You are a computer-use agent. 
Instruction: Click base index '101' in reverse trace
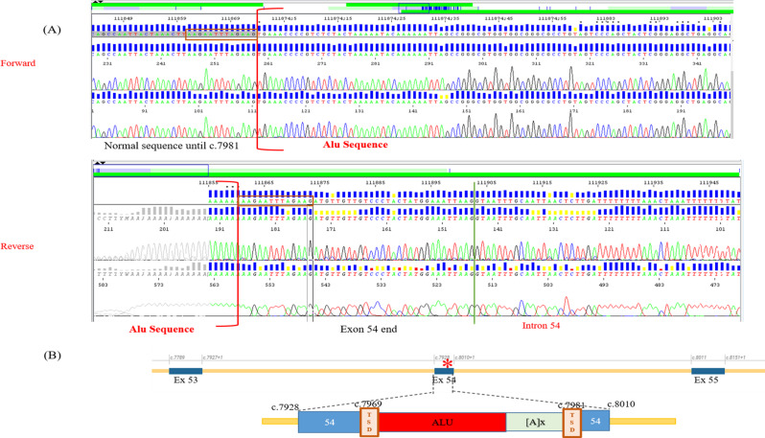pyautogui.click(x=720, y=229)
